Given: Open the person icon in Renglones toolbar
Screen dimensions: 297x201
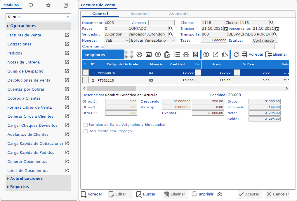Looking at the screenshot, I should point(139,54).
